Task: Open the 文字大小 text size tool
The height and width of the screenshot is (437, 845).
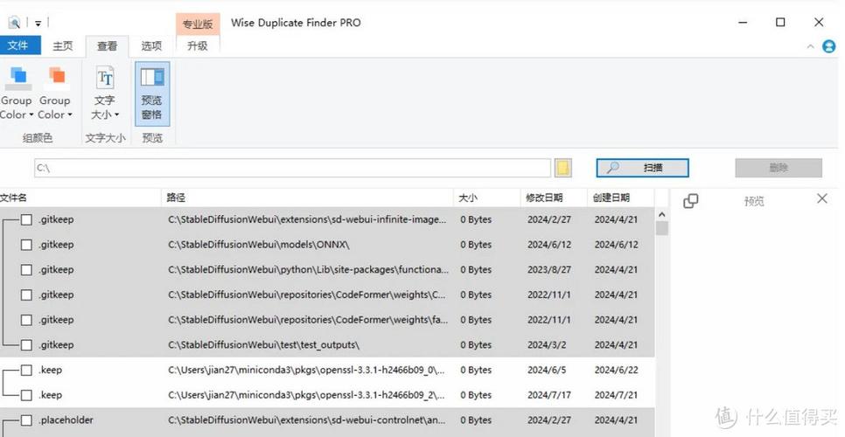Action: (x=105, y=93)
